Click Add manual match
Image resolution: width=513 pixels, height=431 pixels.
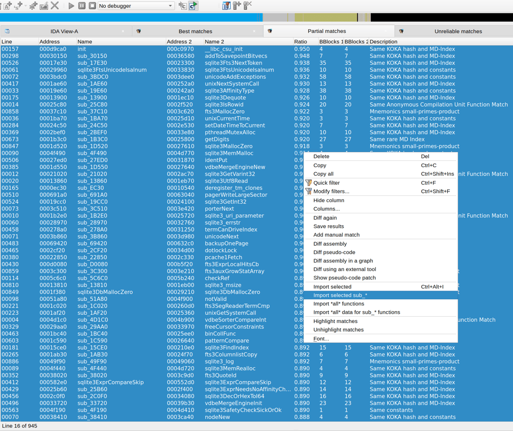pos(335,235)
